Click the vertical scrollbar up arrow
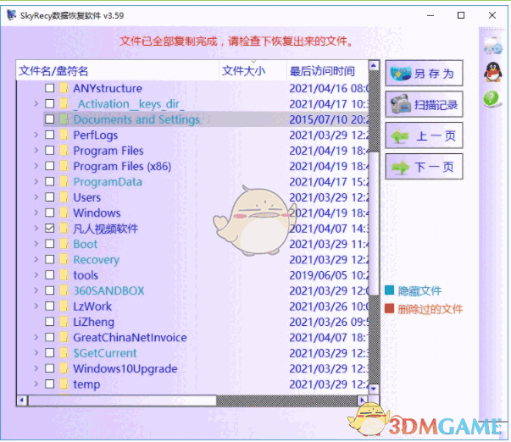Viewport: 511px width, 442px height. [x=374, y=66]
